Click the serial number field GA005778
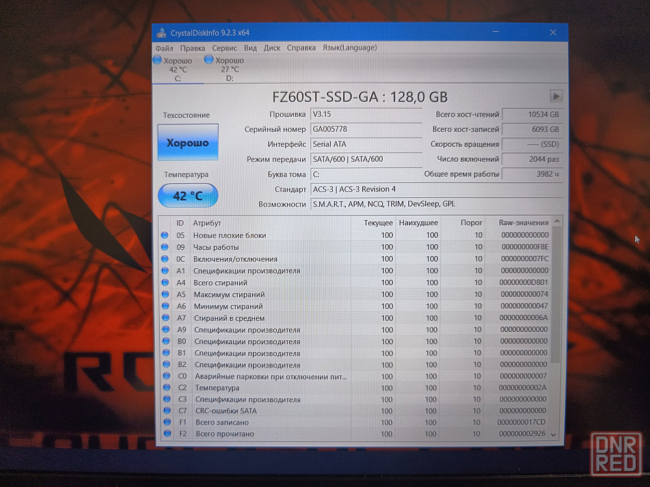This screenshot has width=650, height=487. click(366, 129)
